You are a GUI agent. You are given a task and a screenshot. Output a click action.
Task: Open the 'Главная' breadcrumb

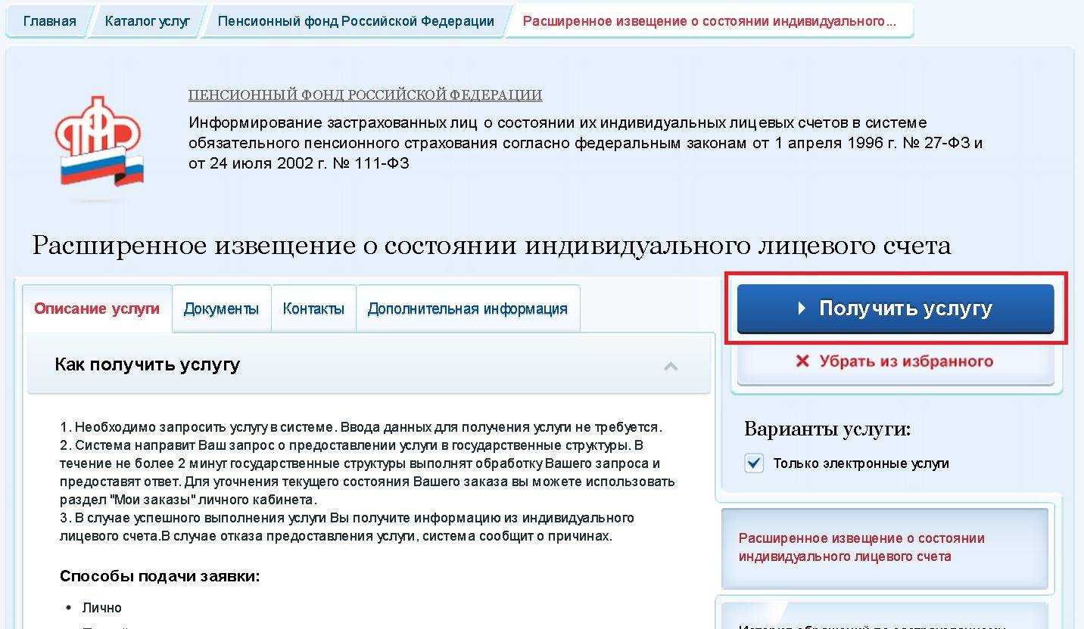tap(49, 21)
